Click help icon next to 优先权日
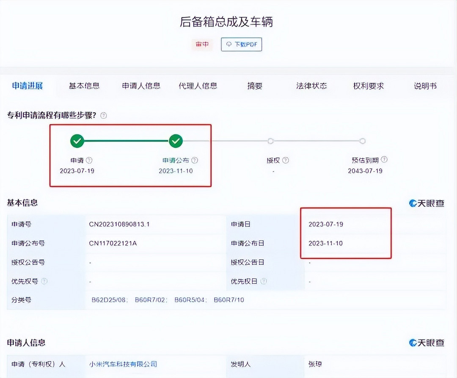The width and height of the screenshot is (457, 378). pos(264,281)
